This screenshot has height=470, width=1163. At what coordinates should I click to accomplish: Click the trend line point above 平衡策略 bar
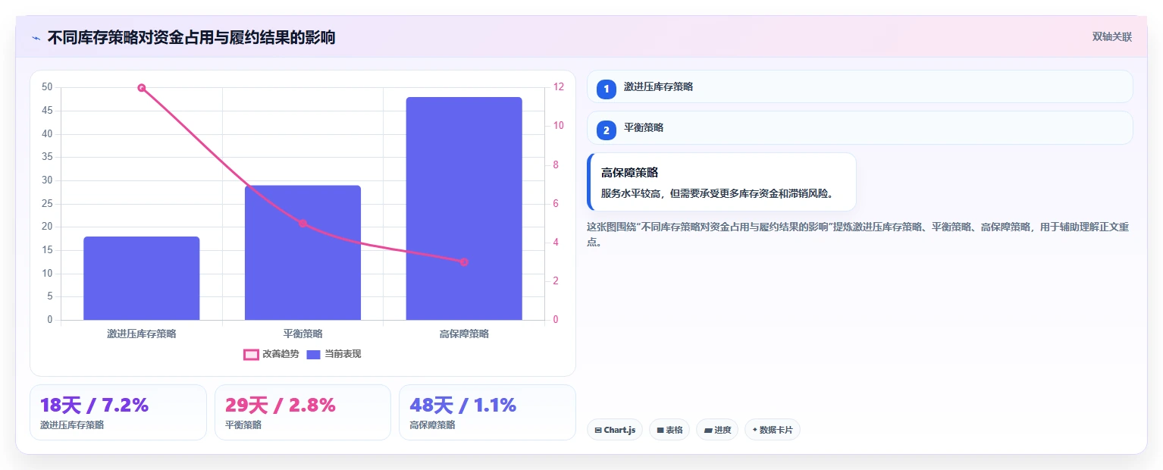(x=303, y=224)
